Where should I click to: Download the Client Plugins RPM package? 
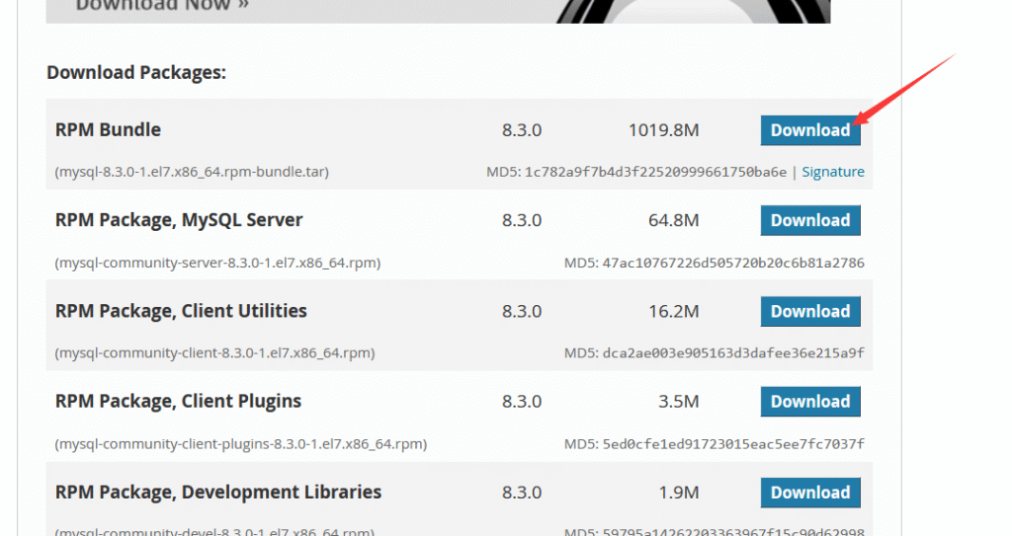click(809, 402)
